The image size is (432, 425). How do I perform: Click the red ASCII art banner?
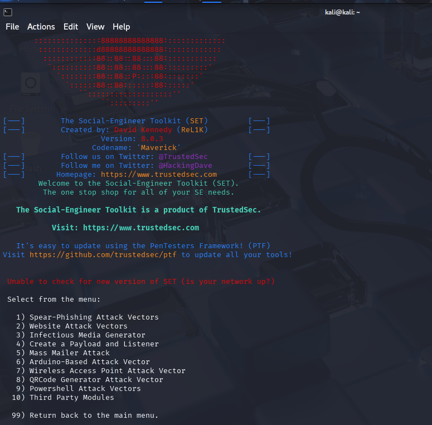pos(129,72)
